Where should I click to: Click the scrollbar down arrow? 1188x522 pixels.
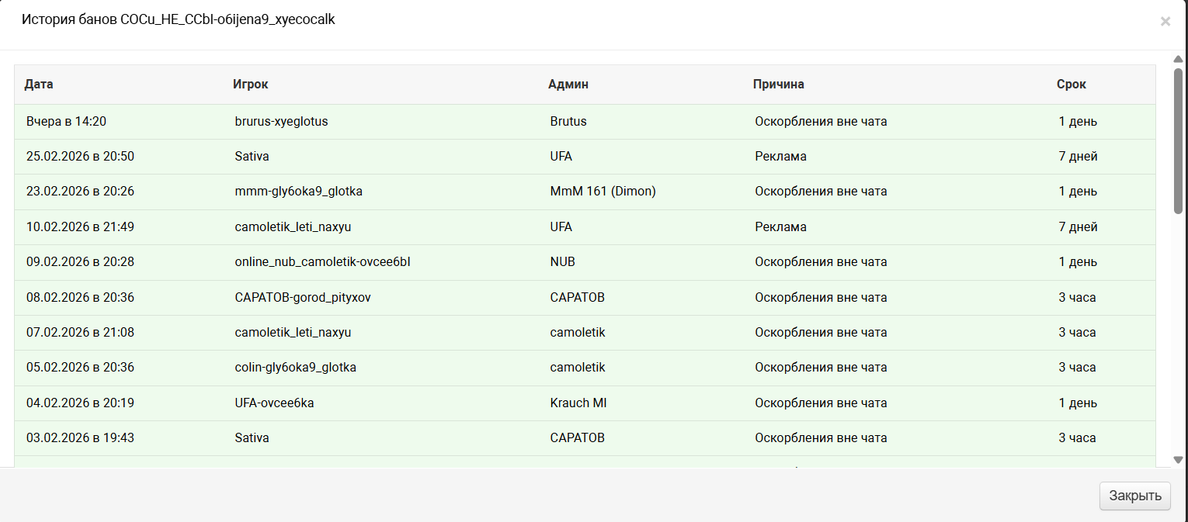[1178, 460]
